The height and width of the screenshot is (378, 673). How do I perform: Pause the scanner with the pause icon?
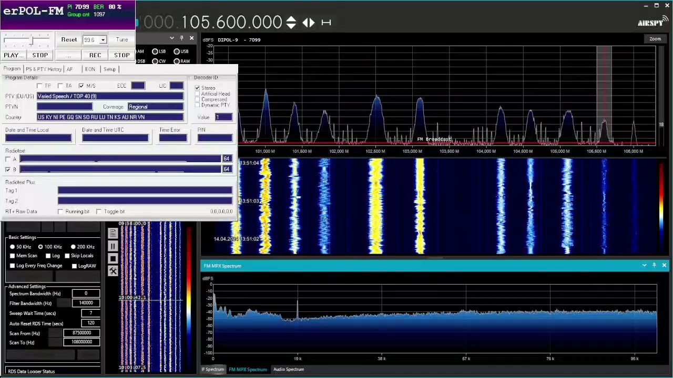click(113, 246)
